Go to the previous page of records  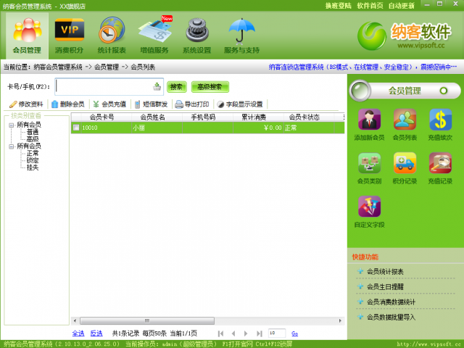click(233, 333)
